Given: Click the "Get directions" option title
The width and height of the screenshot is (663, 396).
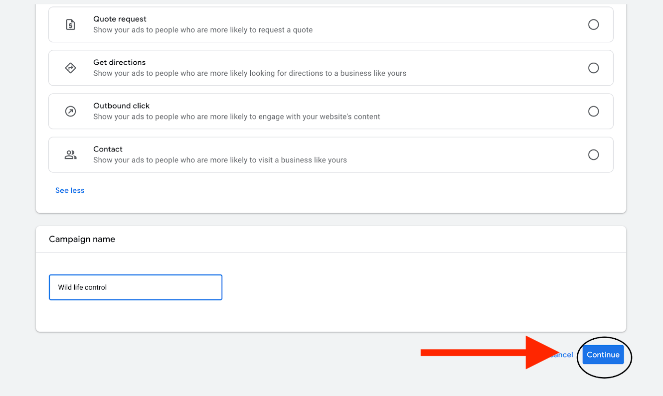Looking at the screenshot, I should click(x=119, y=62).
